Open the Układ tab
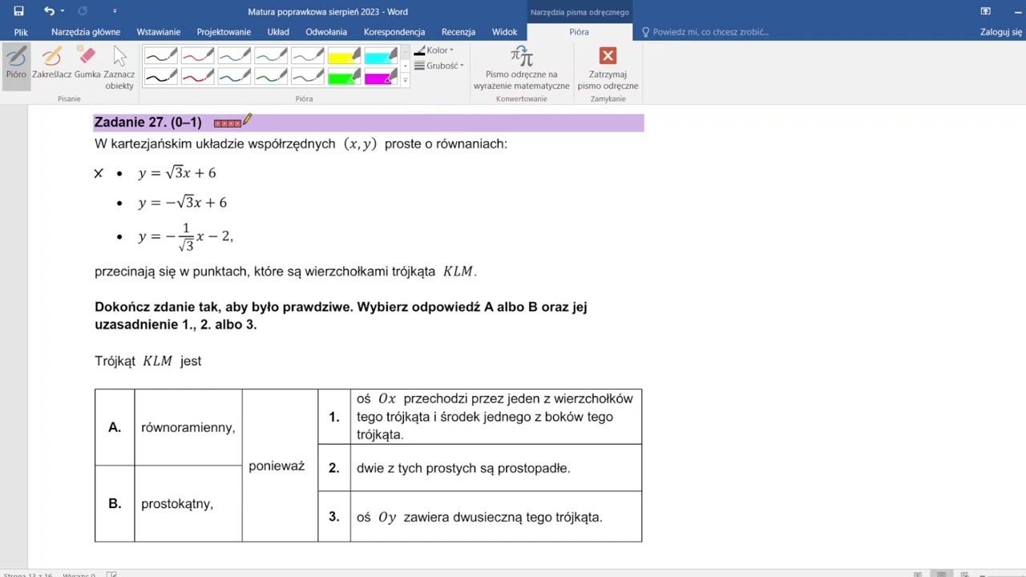 (x=278, y=32)
